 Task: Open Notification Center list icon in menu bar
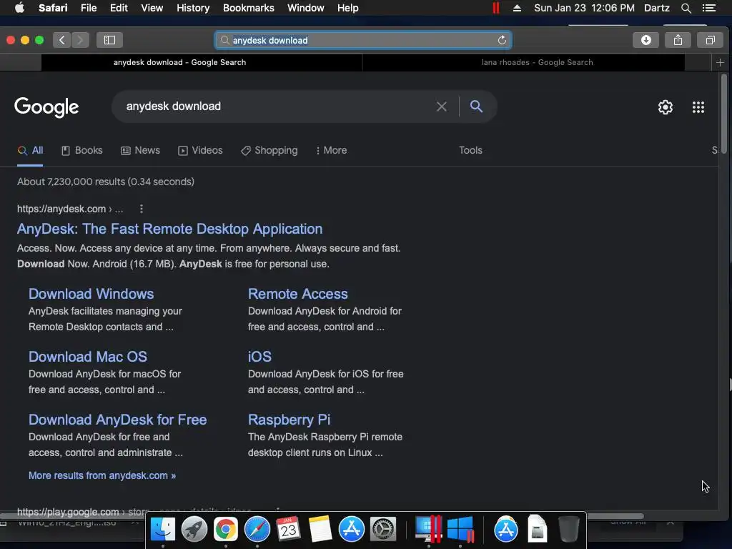click(x=708, y=8)
